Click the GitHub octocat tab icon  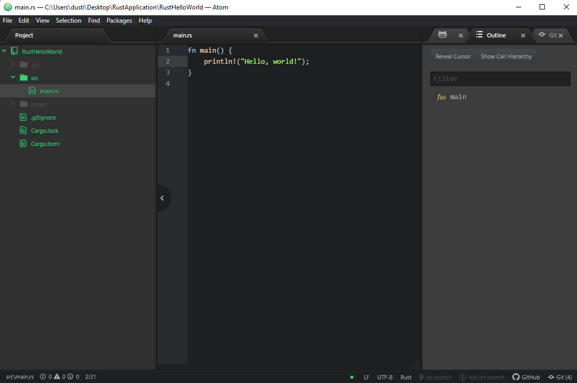pyautogui.click(x=443, y=35)
